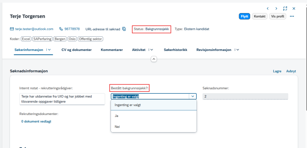The height and width of the screenshot is (148, 307).
Task: Toggle fullscreen view icon
Action: click(x=285, y=8)
